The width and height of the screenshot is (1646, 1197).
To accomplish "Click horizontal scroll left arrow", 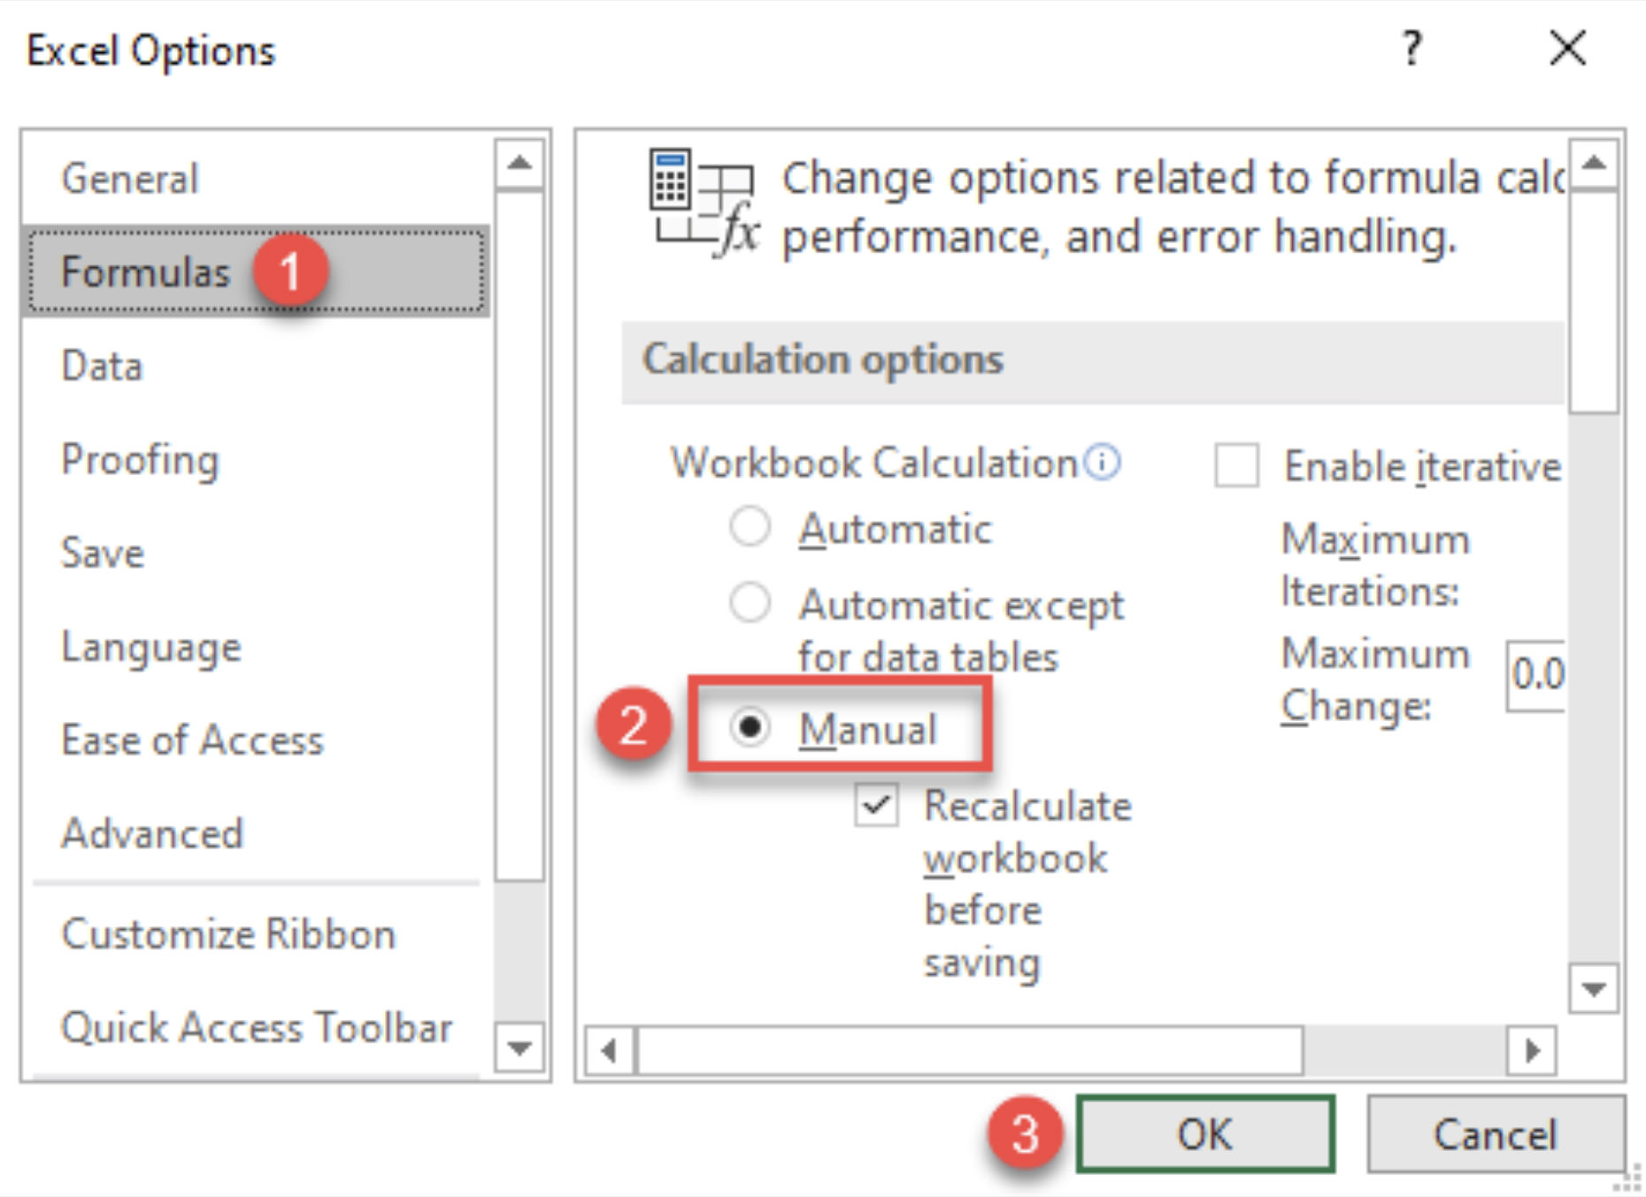I will tap(610, 1051).
